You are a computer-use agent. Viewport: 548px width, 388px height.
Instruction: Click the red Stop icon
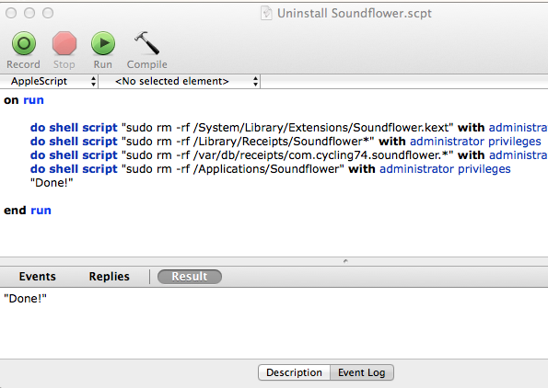(x=64, y=43)
